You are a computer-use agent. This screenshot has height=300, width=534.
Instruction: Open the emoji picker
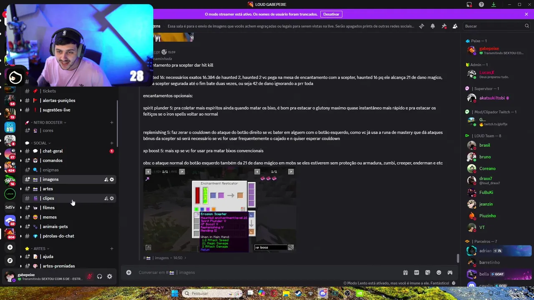point(439,272)
